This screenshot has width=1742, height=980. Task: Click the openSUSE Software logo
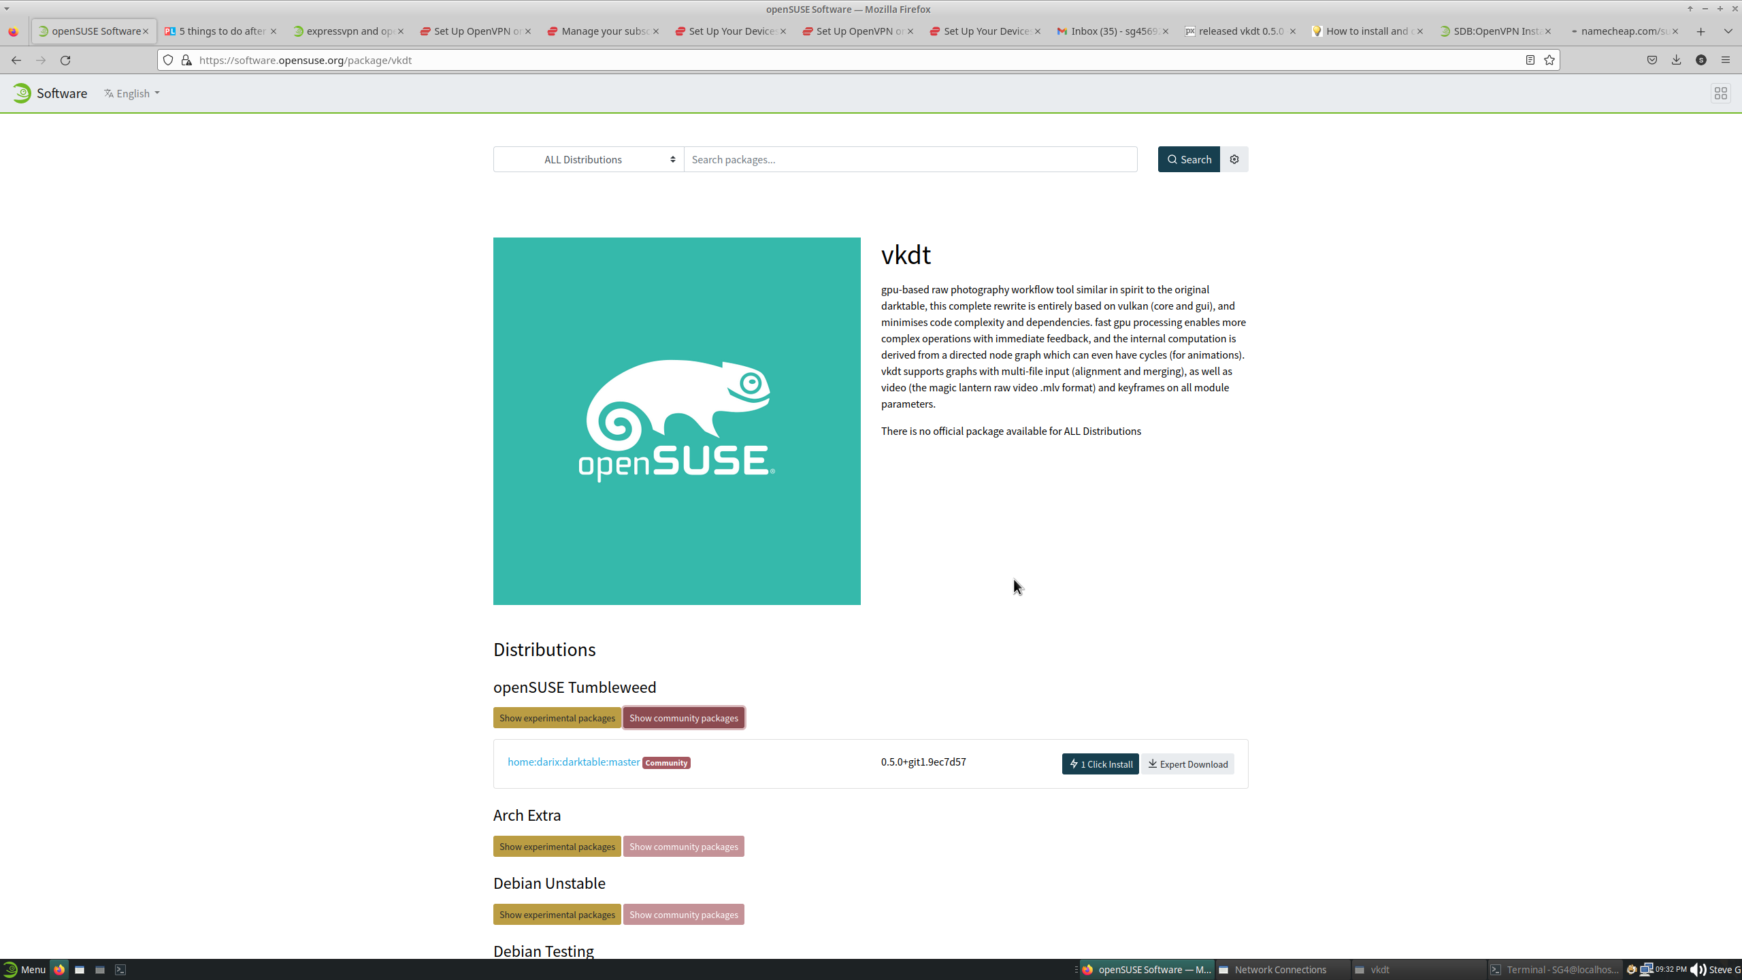[50, 93]
